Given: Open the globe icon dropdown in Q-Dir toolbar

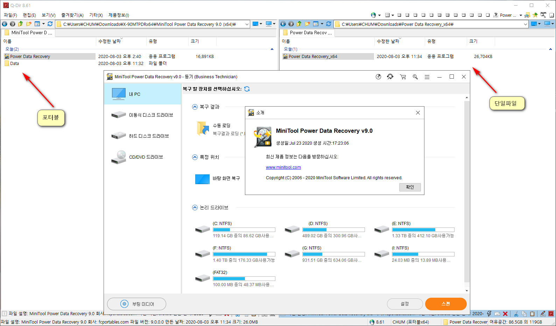Looking at the screenshot, I should pos(379,15).
